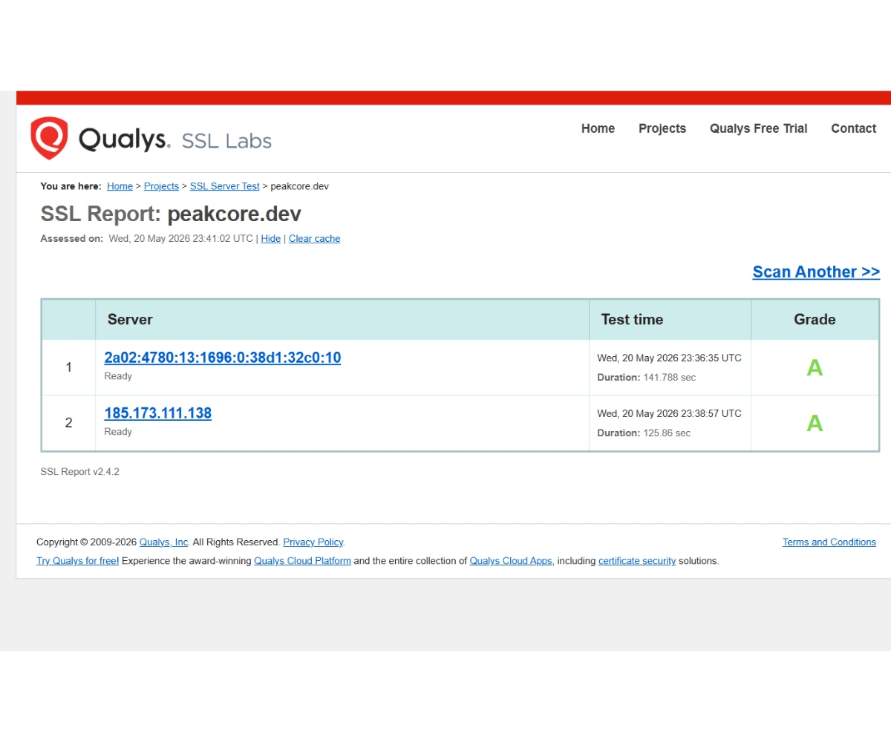The width and height of the screenshot is (891, 742).
Task: Open the Qualys Cloud Apps link
Action: point(511,561)
